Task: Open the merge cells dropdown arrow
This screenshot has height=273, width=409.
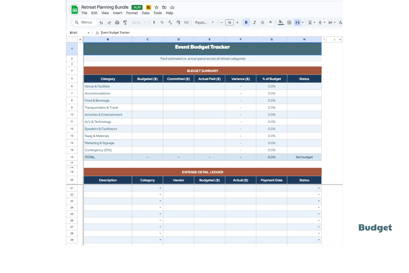Action: point(303,22)
